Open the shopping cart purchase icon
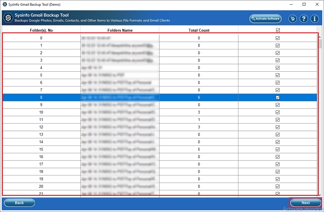 tap(293, 19)
